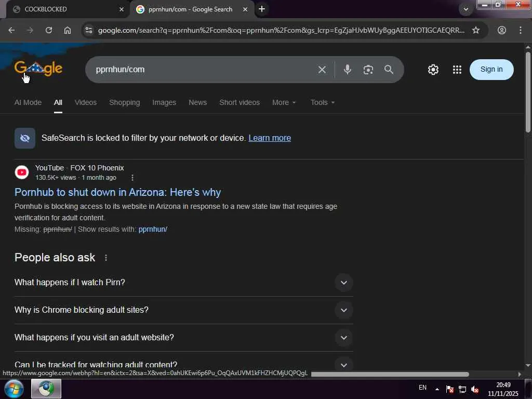Open 'Pornhub to shut down in Arizona' result

[x=118, y=192]
